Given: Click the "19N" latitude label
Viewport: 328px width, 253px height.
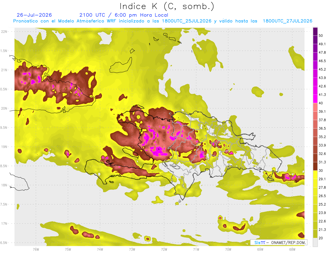Looking at the screenshot, I should point(4,147).
